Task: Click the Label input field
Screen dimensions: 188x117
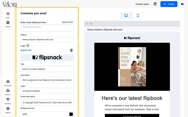Action: coord(47,91)
